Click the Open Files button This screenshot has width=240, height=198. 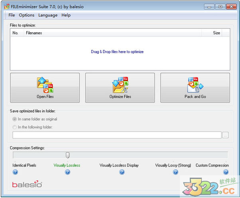pos(45,88)
